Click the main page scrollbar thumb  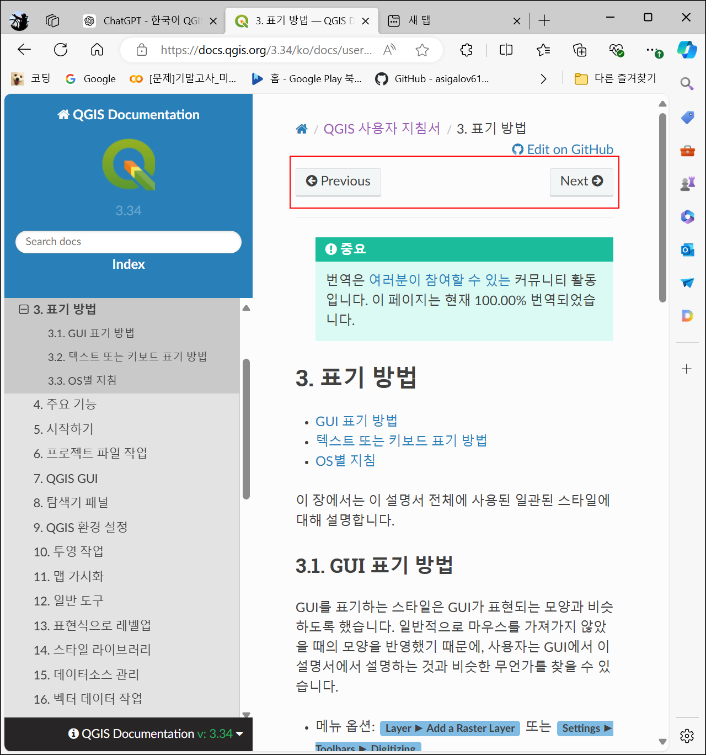coord(662,208)
